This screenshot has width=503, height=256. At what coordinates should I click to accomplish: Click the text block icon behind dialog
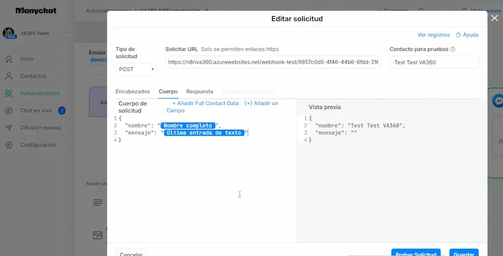click(97, 203)
